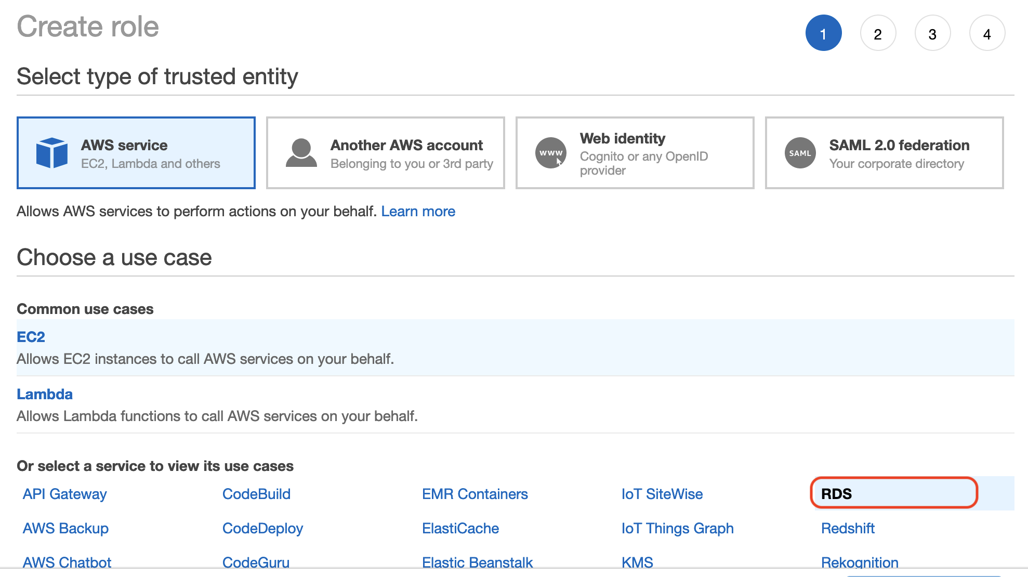Click the 'Allows Lambda functions to call AWS services' description
Screen dimensions: 1028x577
[217, 416]
